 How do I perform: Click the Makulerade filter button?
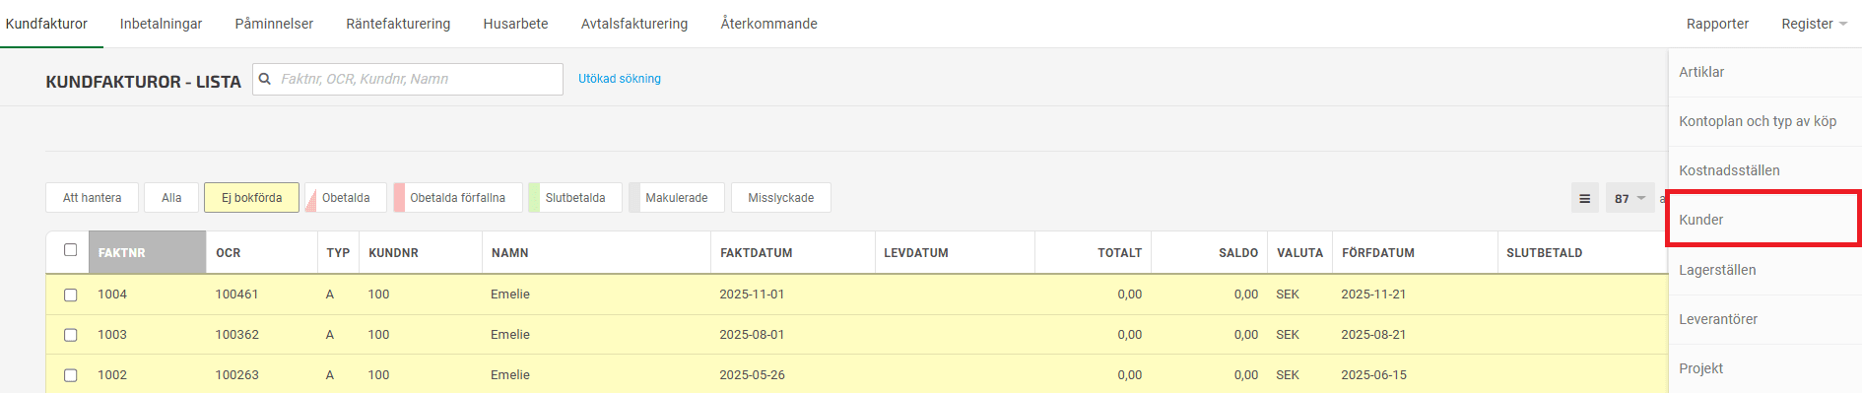pos(677,198)
